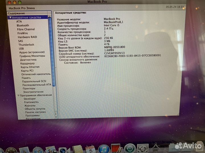Click the sidebar scroll up arrow
This screenshot has width=205, height=153.
[56, 114]
